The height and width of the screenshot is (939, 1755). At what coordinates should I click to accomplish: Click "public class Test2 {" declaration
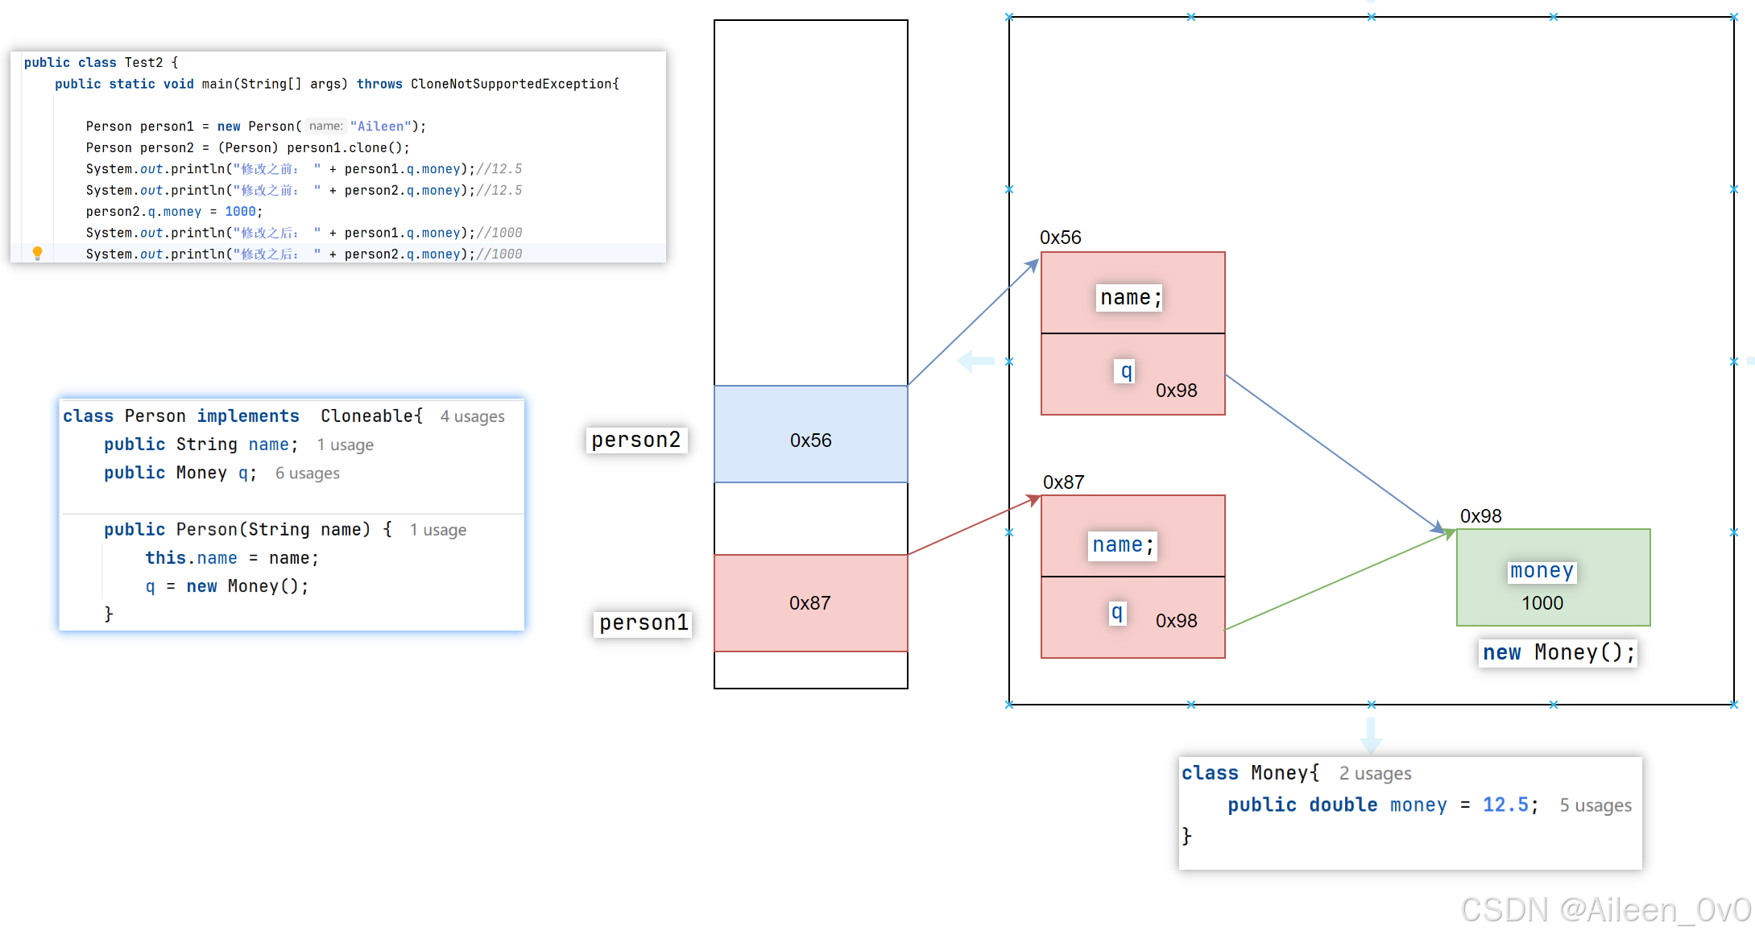[101, 63]
